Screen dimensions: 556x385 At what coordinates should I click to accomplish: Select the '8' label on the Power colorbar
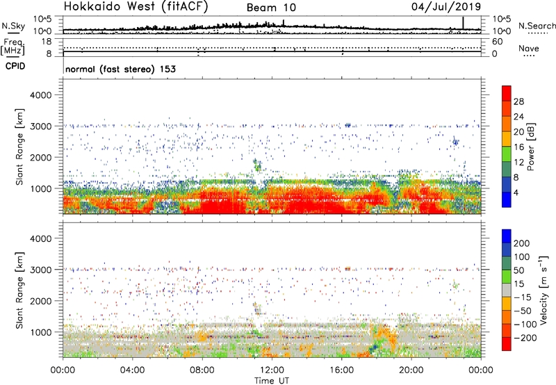[x=516, y=178]
